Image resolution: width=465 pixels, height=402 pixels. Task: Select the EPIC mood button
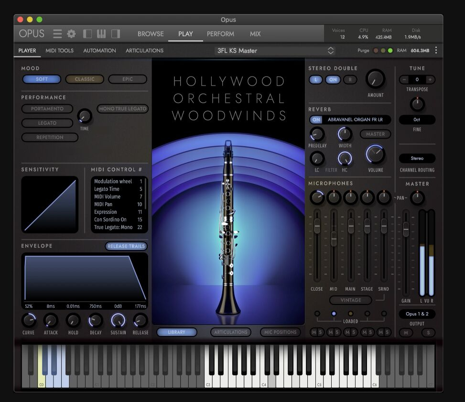click(x=127, y=79)
